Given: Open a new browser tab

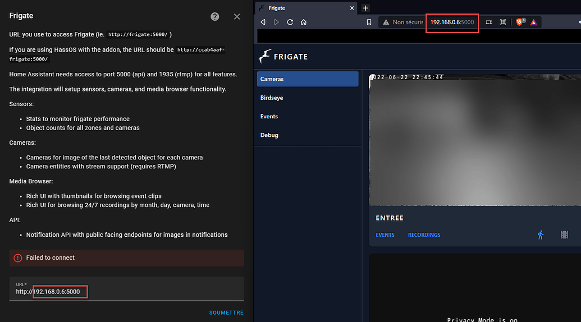Looking at the screenshot, I should coord(365,8).
